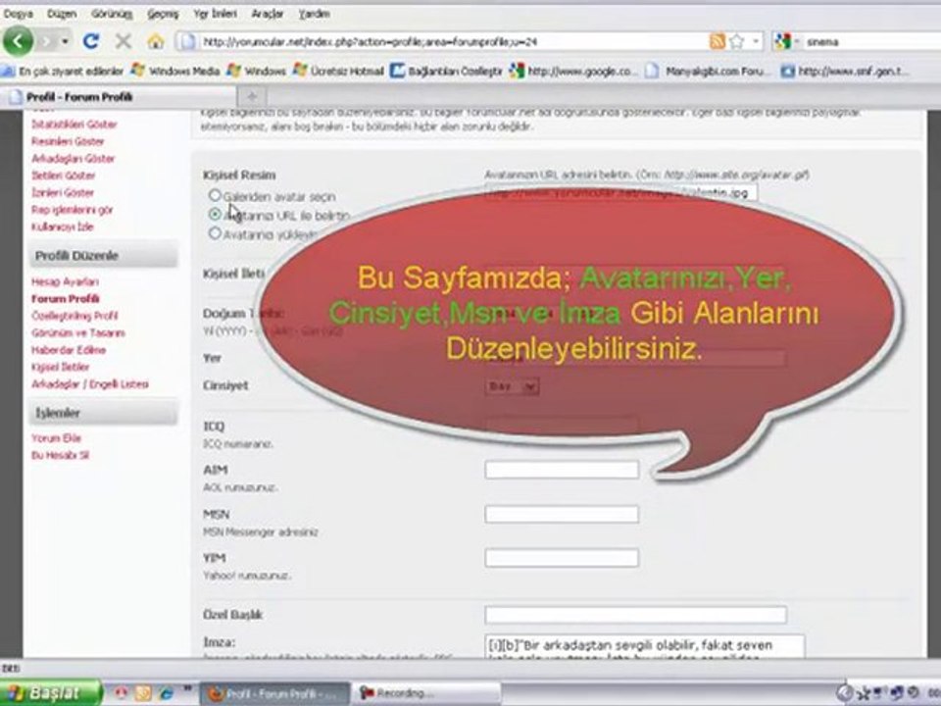
Task: Choose the 'Avatarınızı yükleyin' radio button
Action: pyautogui.click(x=215, y=233)
